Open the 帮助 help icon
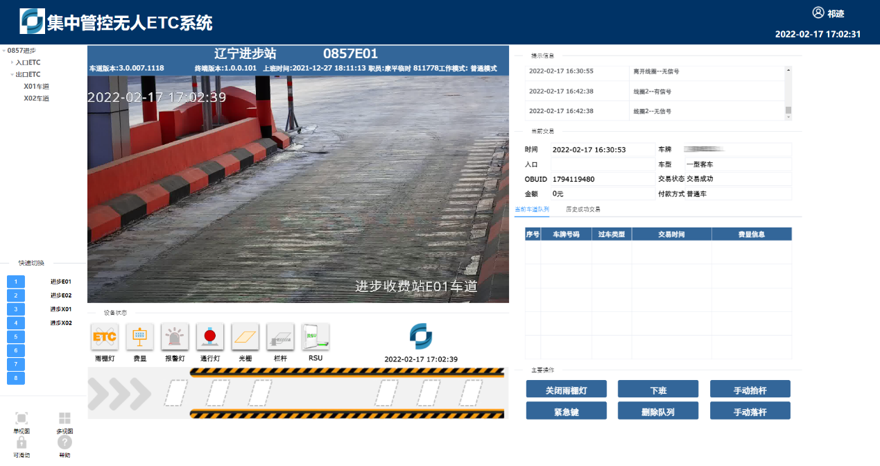Image resolution: width=880 pixels, height=466 pixels. pyautogui.click(x=64, y=442)
